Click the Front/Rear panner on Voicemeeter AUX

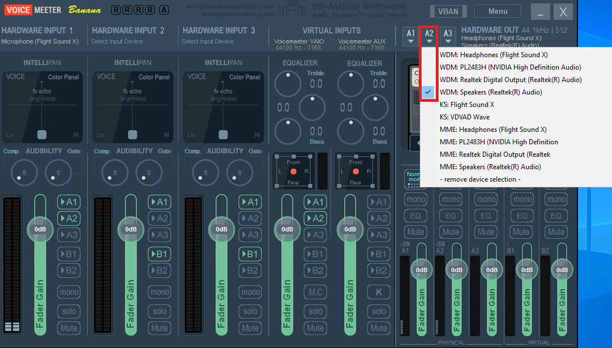tap(355, 171)
